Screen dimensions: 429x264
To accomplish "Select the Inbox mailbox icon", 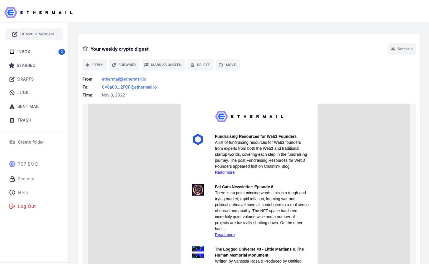I will pos(12,51).
